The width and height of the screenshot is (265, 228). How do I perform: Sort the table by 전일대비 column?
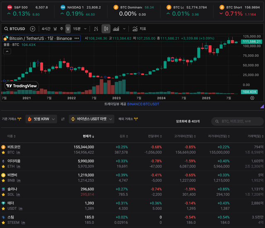155,136
